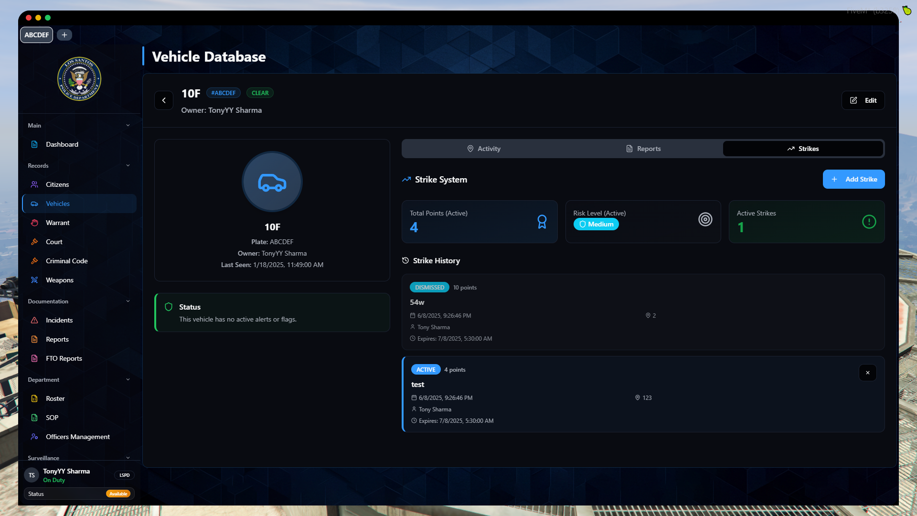
Task: Dismiss the active test strike
Action: (868, 373)
